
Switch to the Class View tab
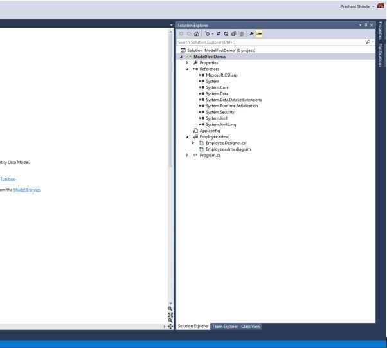pyautogui.click(x=251, y=327)
